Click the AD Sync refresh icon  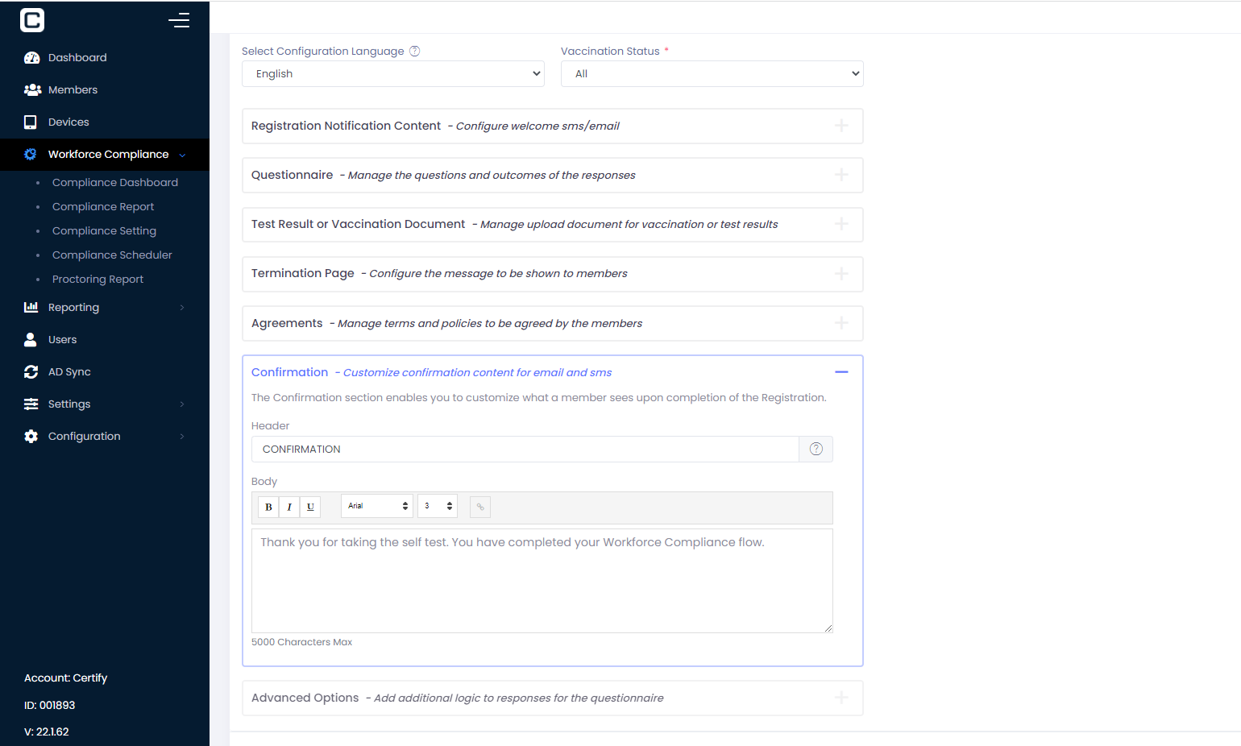pyautogui.click(x=31, y=371)
